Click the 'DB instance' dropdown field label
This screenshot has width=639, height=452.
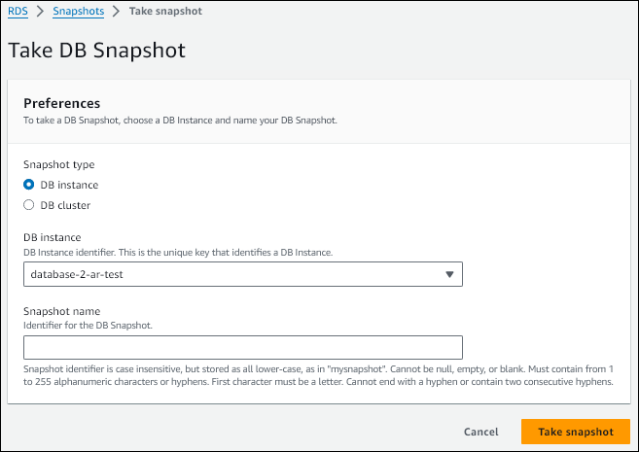tap(53, 238)
